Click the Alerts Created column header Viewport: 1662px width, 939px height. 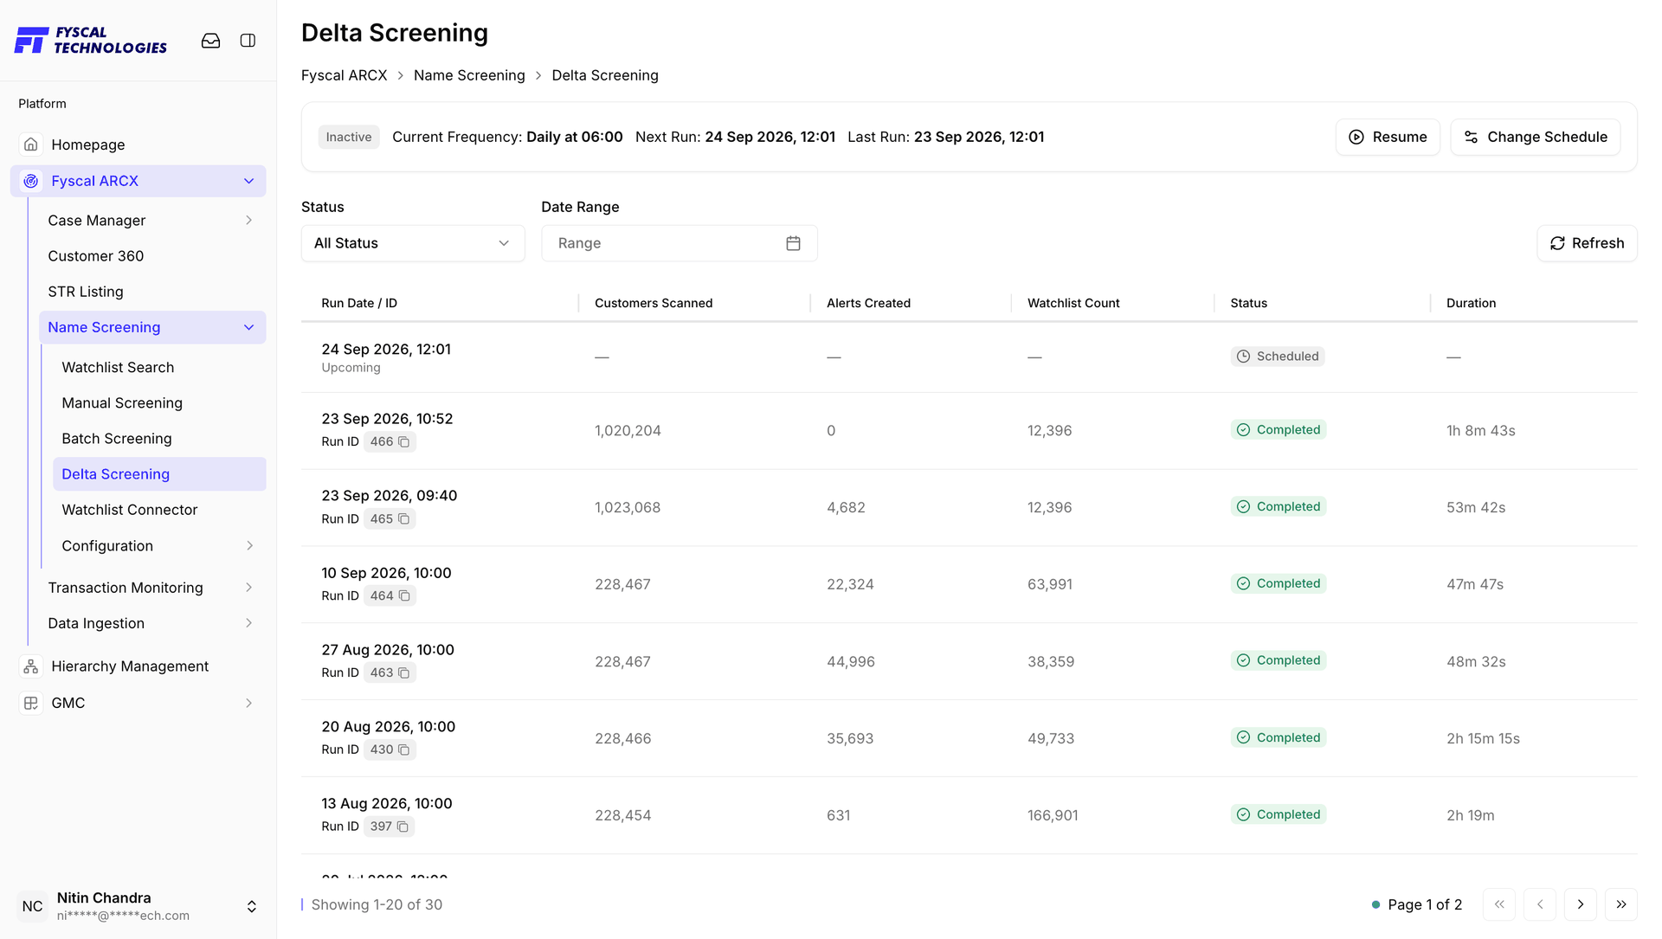[868, 303]
